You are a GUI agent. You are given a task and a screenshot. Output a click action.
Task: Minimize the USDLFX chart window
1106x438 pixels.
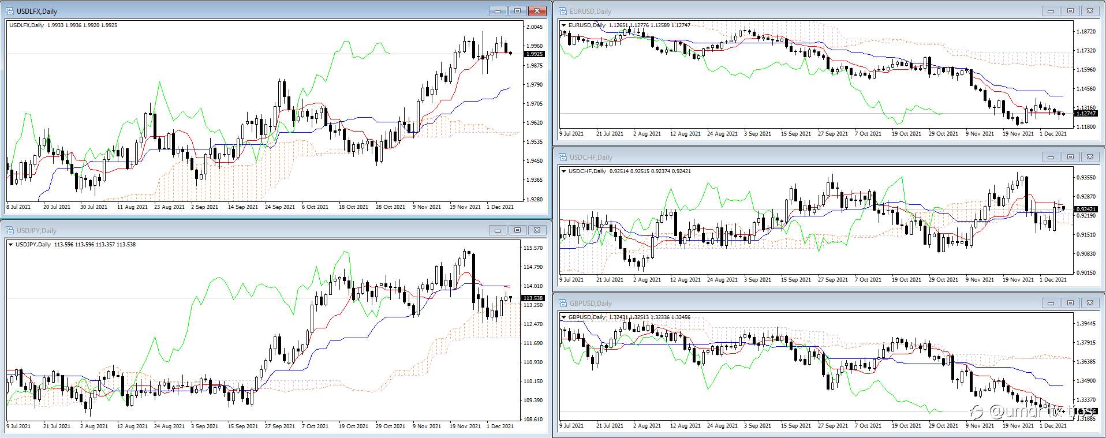(x=498, y=11)
